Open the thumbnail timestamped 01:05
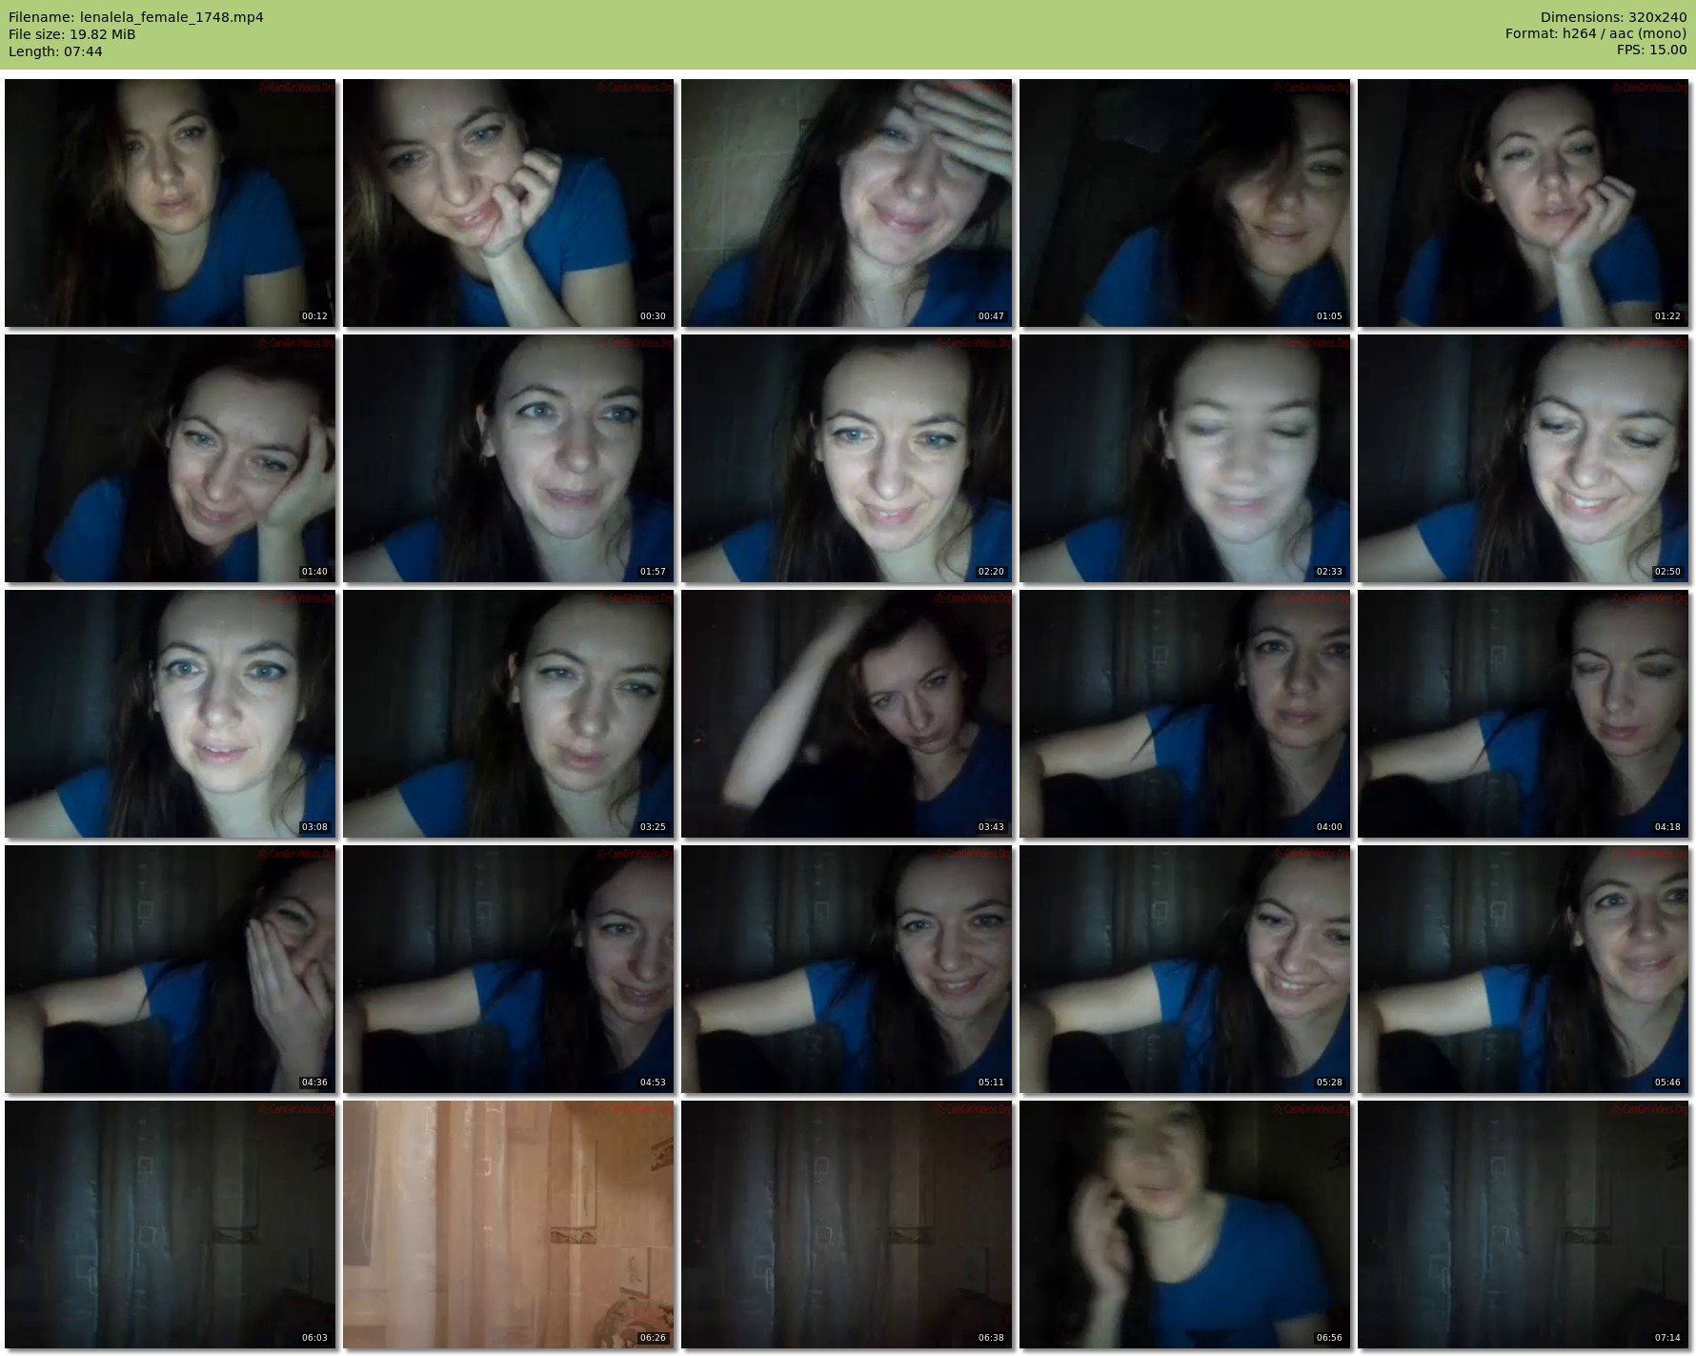This screenshot has width=1696, height=1356. pyautogui.click(x=1185, y=203)
